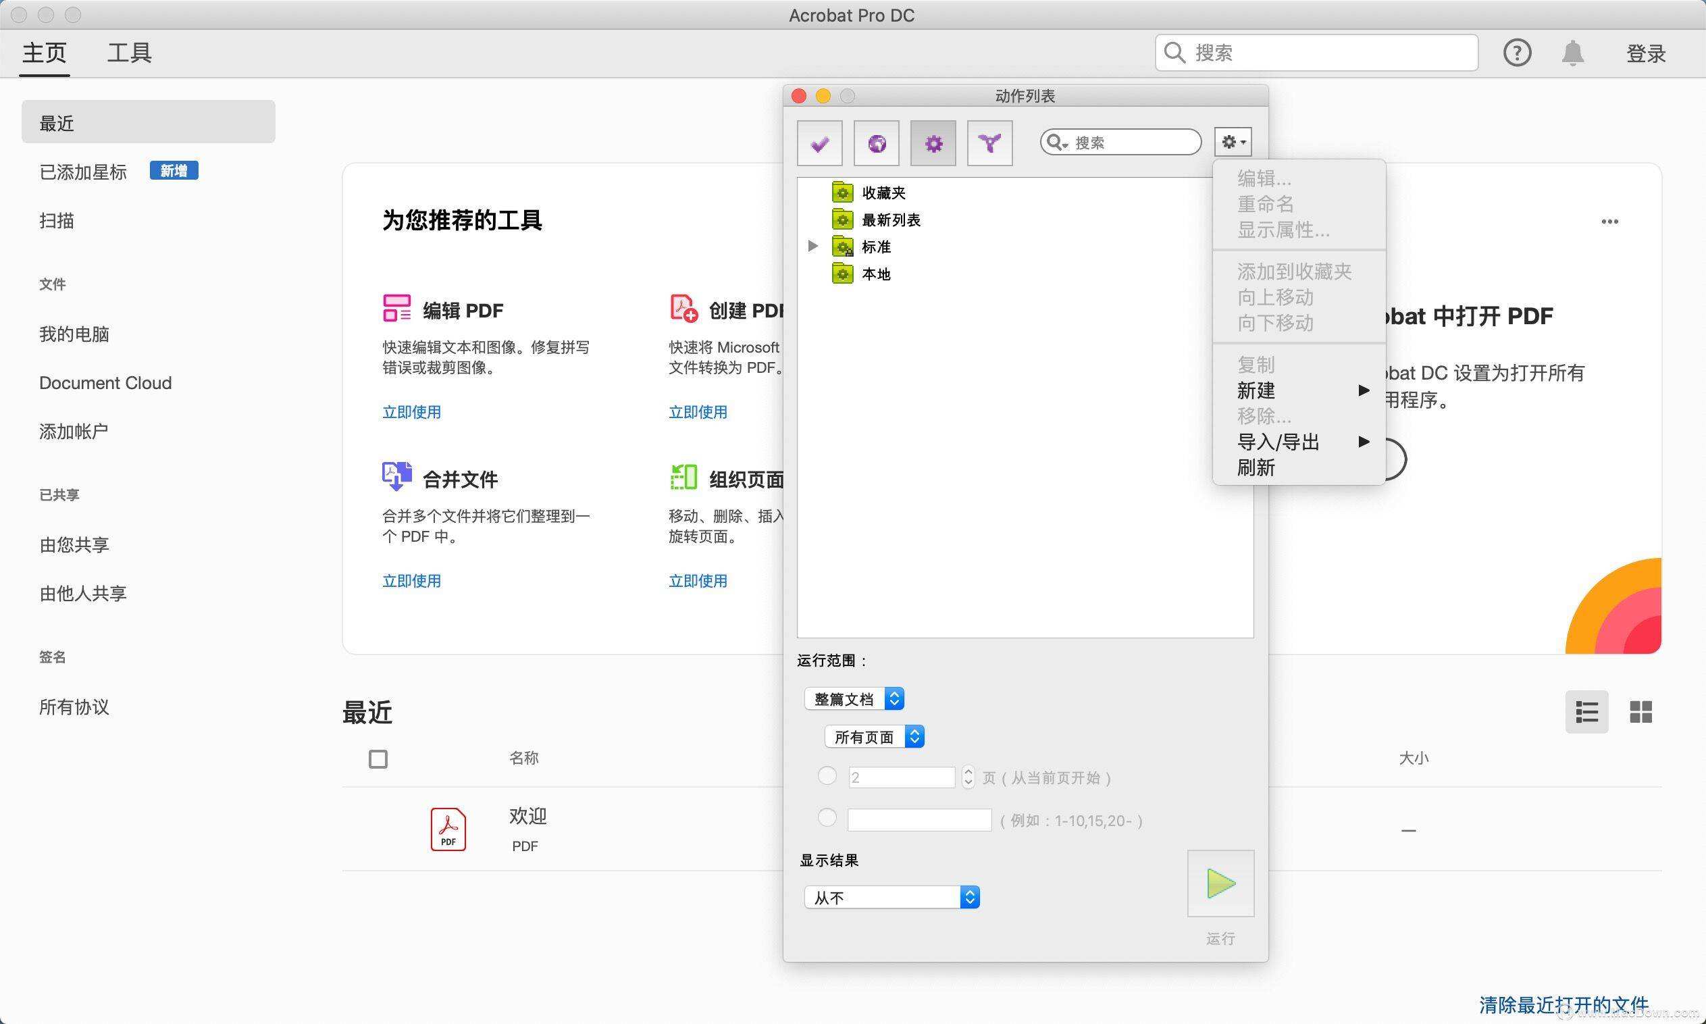Click 立即使用 under 合并文件
The height and width of the screenshot is (1024, 1706).
point(412,581)
